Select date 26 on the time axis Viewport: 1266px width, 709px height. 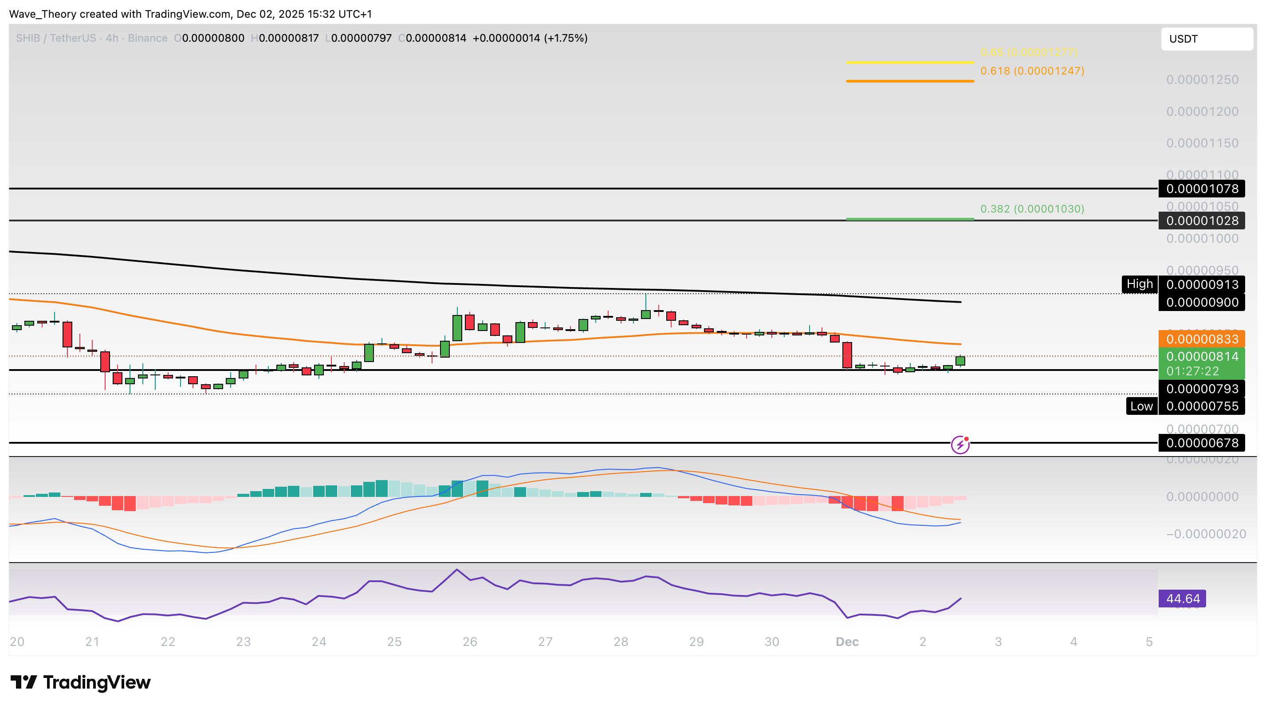tap(470, 642)
